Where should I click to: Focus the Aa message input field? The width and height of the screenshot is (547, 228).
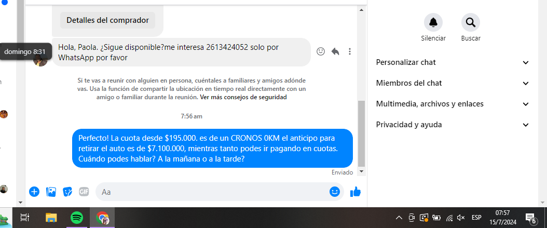(x=213, y=192)
